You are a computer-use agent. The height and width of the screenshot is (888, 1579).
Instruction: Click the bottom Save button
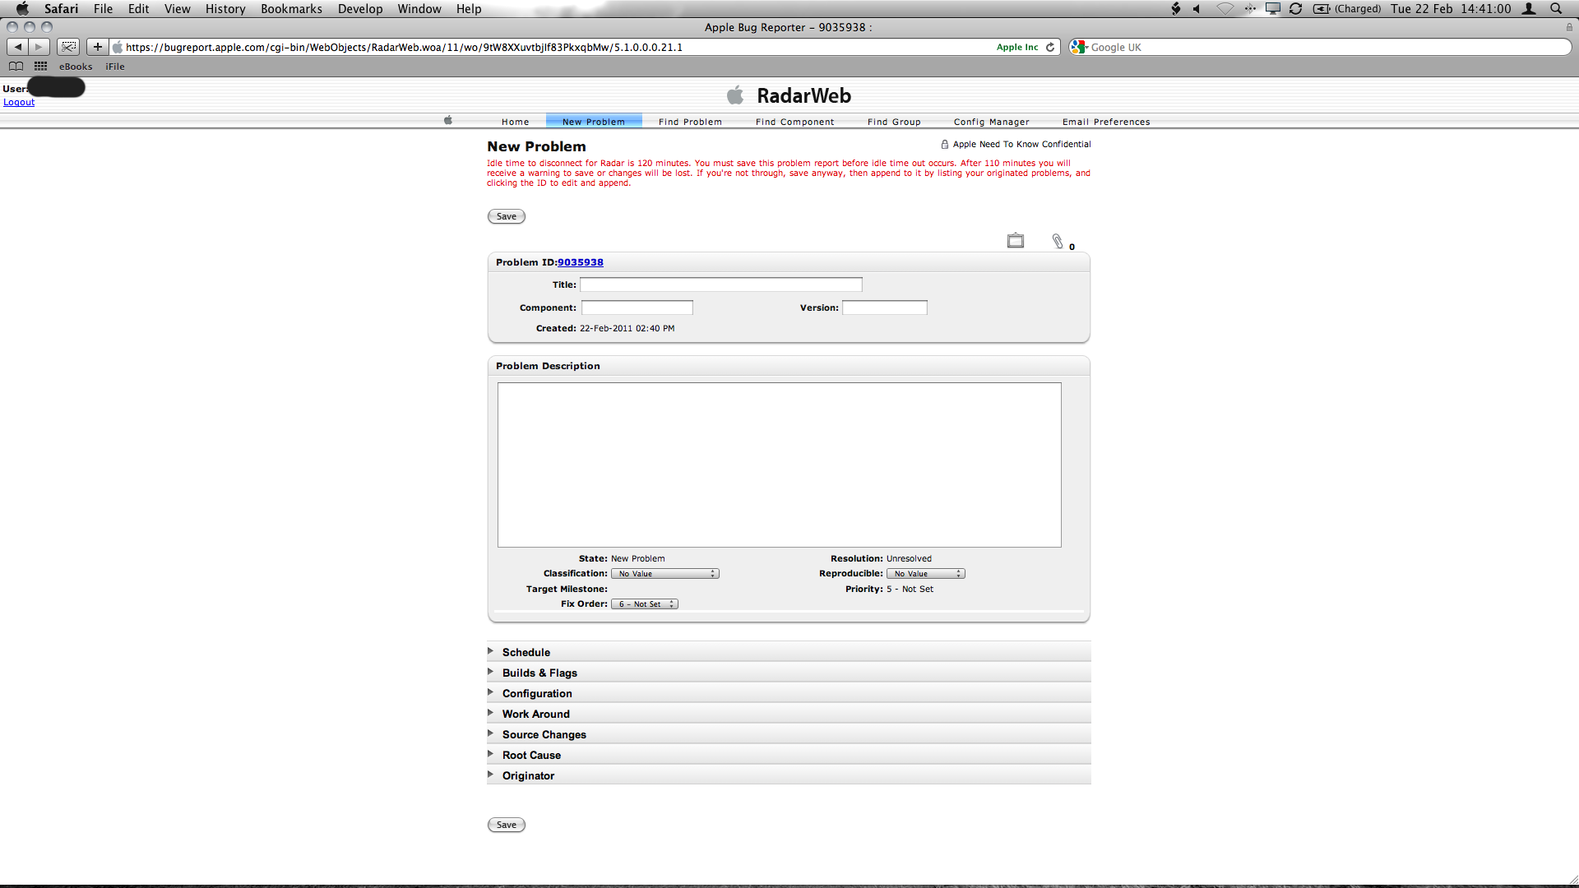click(x=507, y=825)
